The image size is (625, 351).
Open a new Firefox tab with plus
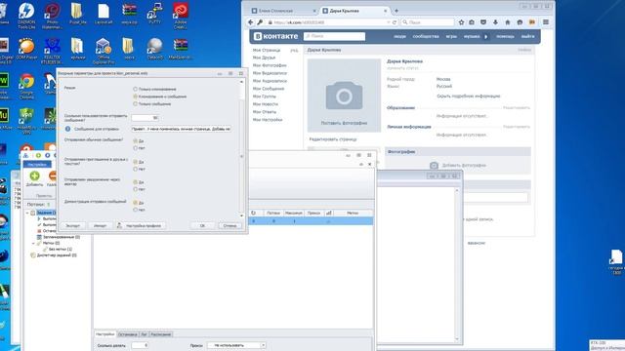(396, 11)
